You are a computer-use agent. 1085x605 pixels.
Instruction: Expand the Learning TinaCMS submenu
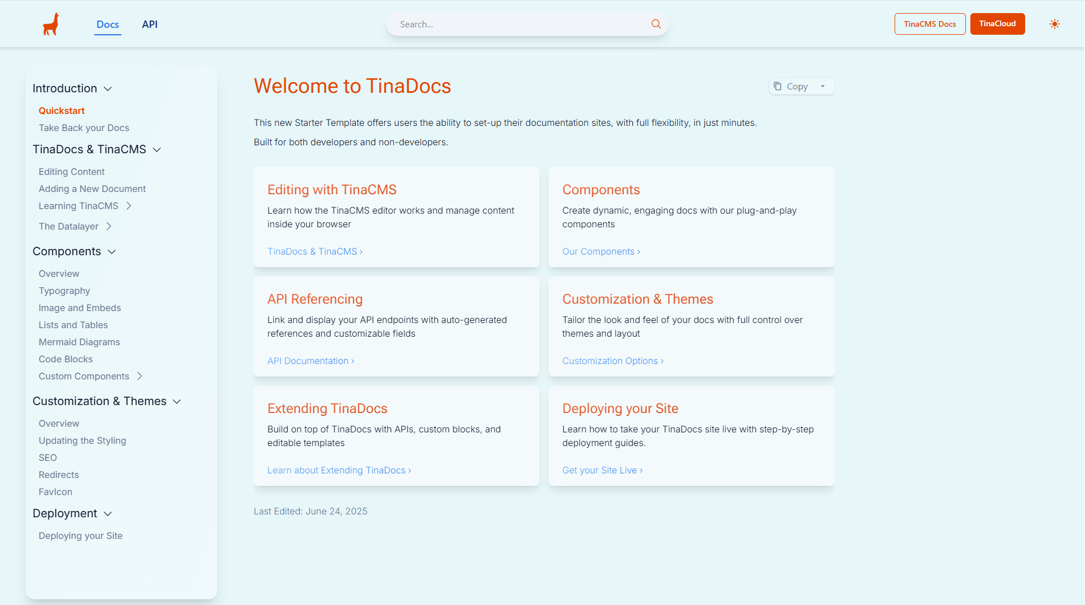(x=129, y=206)
